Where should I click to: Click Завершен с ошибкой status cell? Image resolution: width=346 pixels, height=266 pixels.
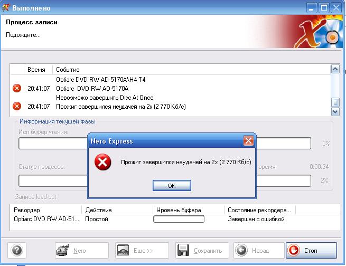tap(256, 219)
